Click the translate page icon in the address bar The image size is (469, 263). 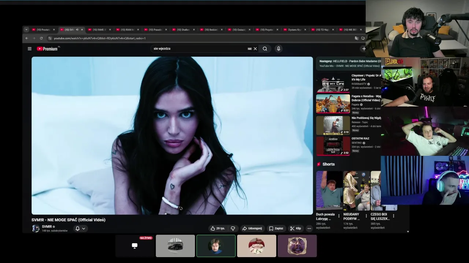pos(357,38)
